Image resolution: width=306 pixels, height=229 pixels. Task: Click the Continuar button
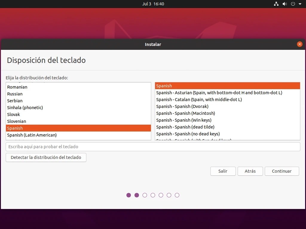coord(281,171)
